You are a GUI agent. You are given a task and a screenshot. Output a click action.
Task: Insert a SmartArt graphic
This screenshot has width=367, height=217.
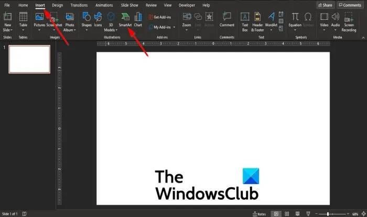coord(125,20)
